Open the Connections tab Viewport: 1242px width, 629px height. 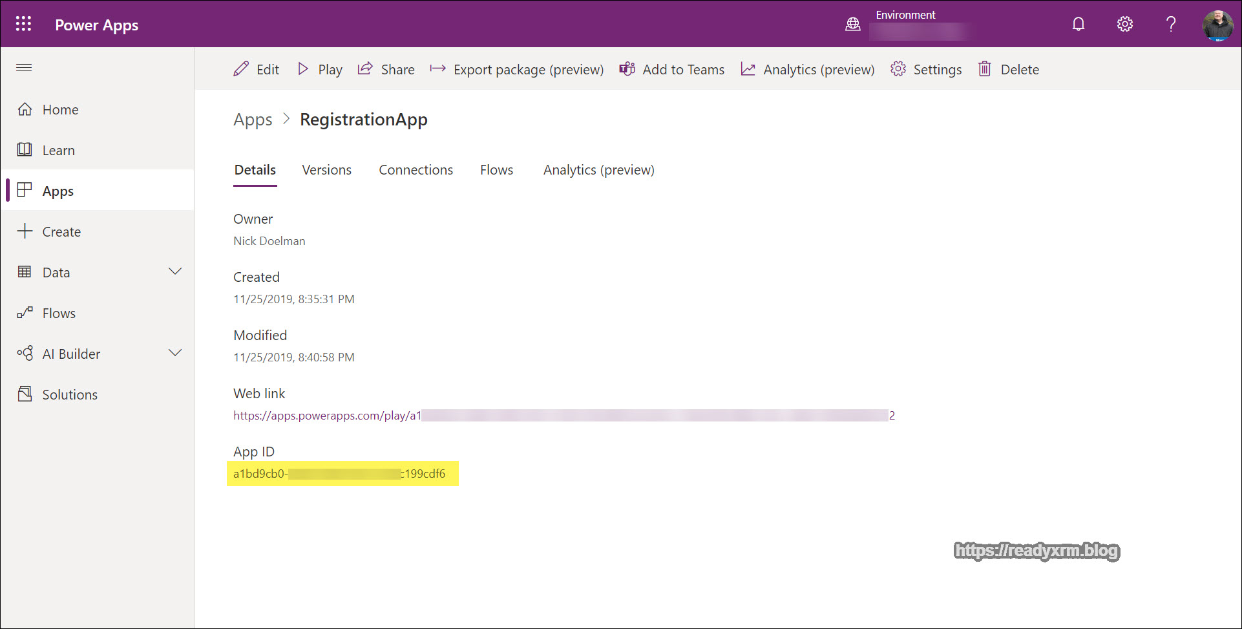pyautogui.click(x=416, y=169)
